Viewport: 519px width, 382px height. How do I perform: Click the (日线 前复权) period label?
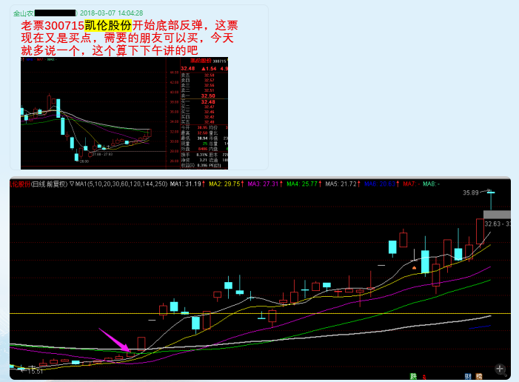[x=49, y=184]
